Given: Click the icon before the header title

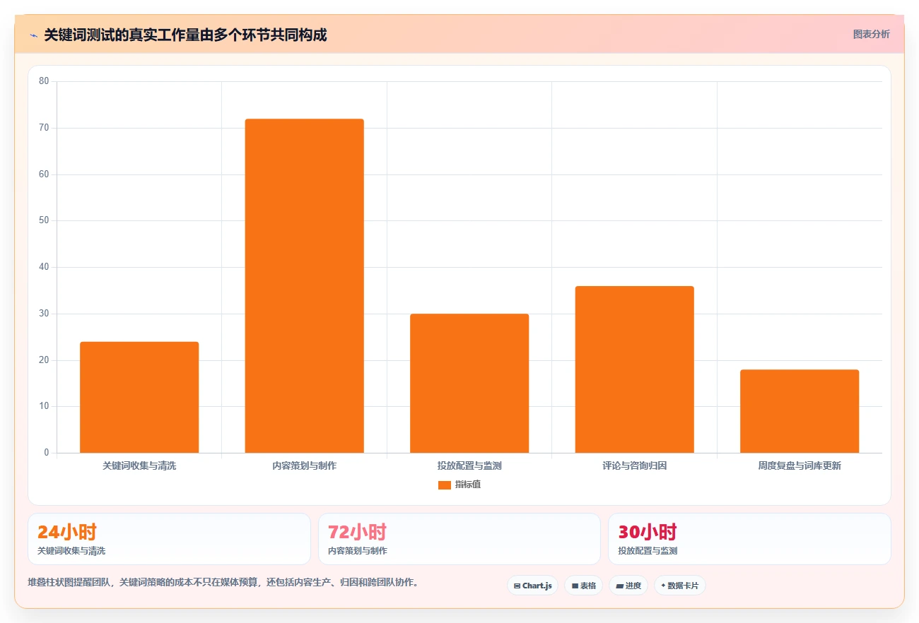Looking at the screenshot, I should 33,35.
